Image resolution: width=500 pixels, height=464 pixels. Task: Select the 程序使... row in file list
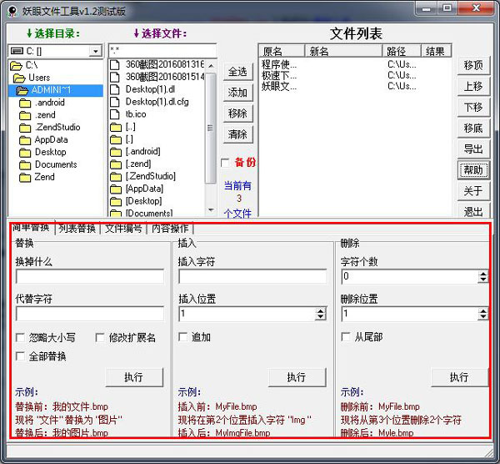(x=355, y=64)
